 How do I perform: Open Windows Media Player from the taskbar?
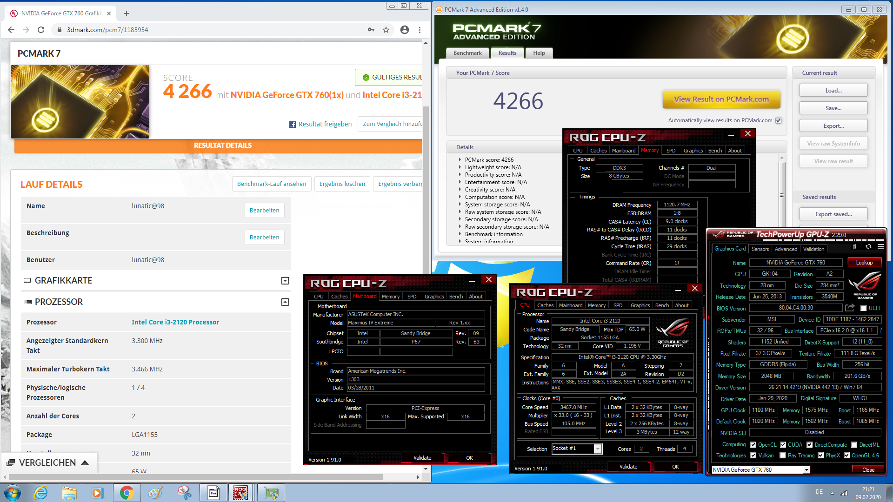(97, 493)
